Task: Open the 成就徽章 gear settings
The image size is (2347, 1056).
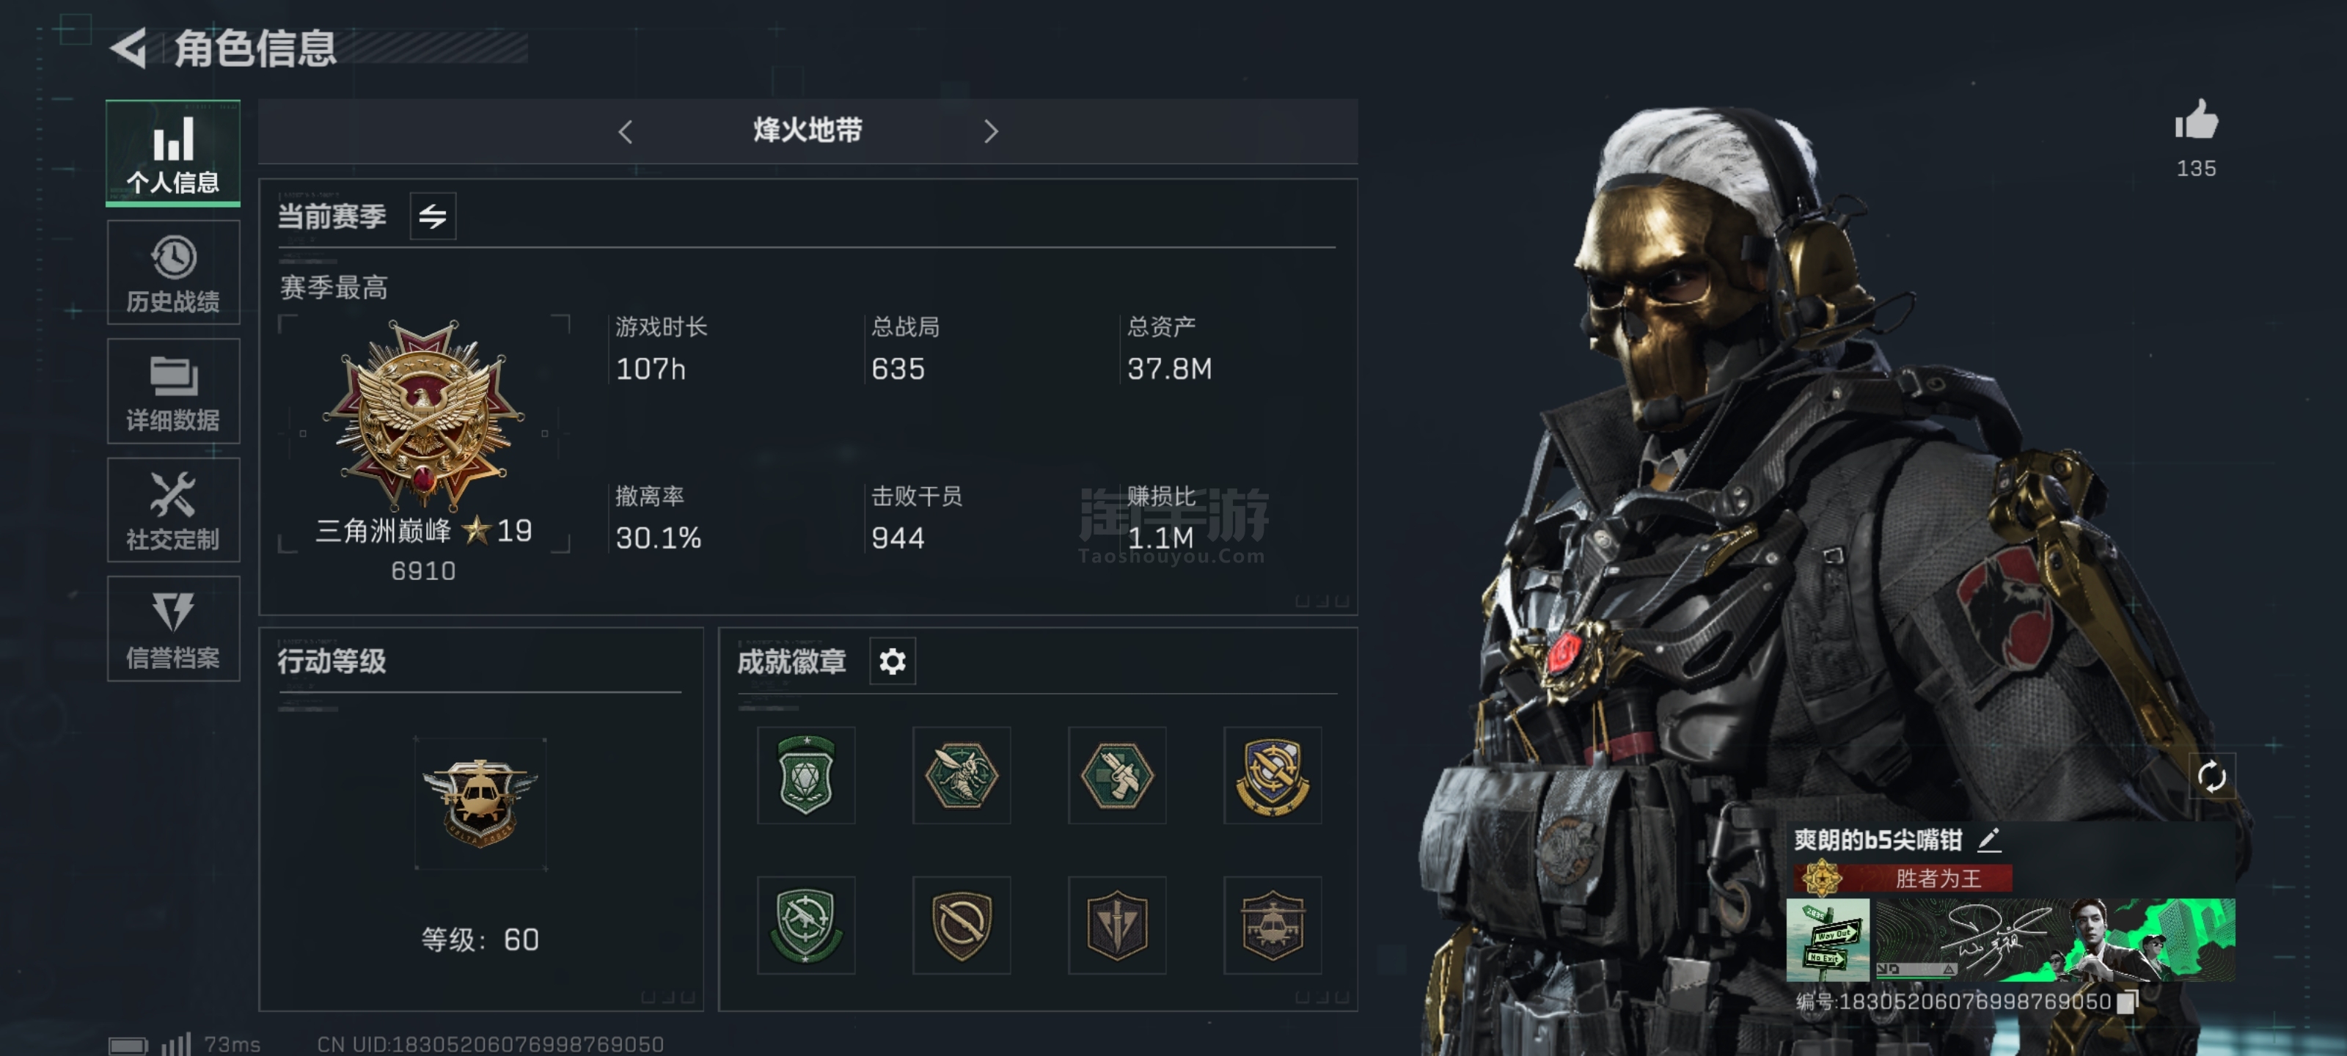Action: pyautogui.click(x=892, y=661)
